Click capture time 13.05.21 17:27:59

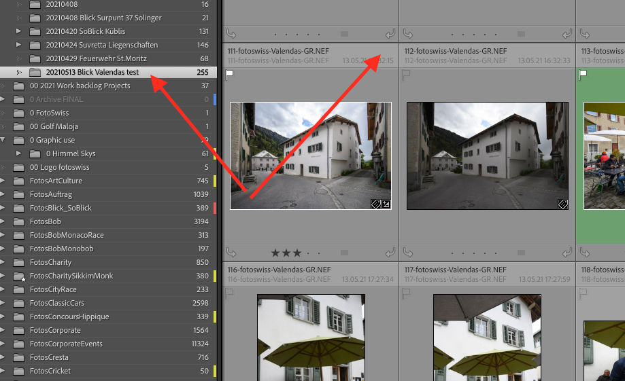(x=544, y=280)
